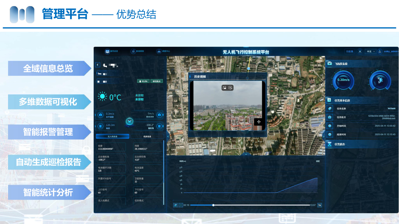
Task: Click the 外置RTK信号 cell
Action: 111,180
